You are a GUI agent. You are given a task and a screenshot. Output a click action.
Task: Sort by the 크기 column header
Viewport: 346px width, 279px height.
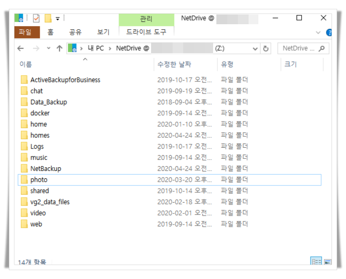pos(302,64)
